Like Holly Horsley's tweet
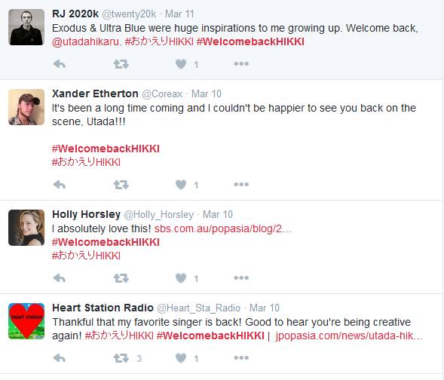The width and height of the screenshot is (444, 380). click(181, 278)
